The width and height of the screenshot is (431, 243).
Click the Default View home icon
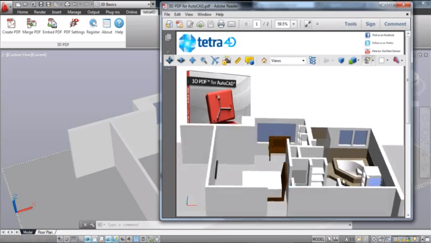pos(264,60)
